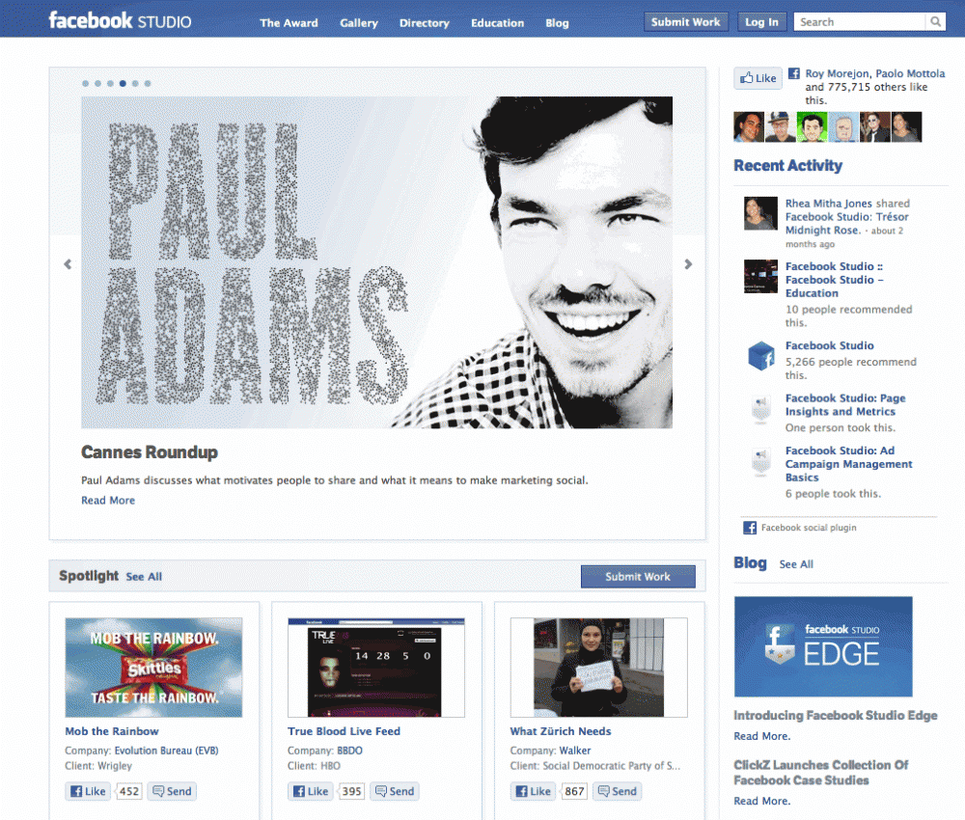This screenshot has width=965, height=820.
Task: Select the third carousel slide dot
Action: click(111, 84)
